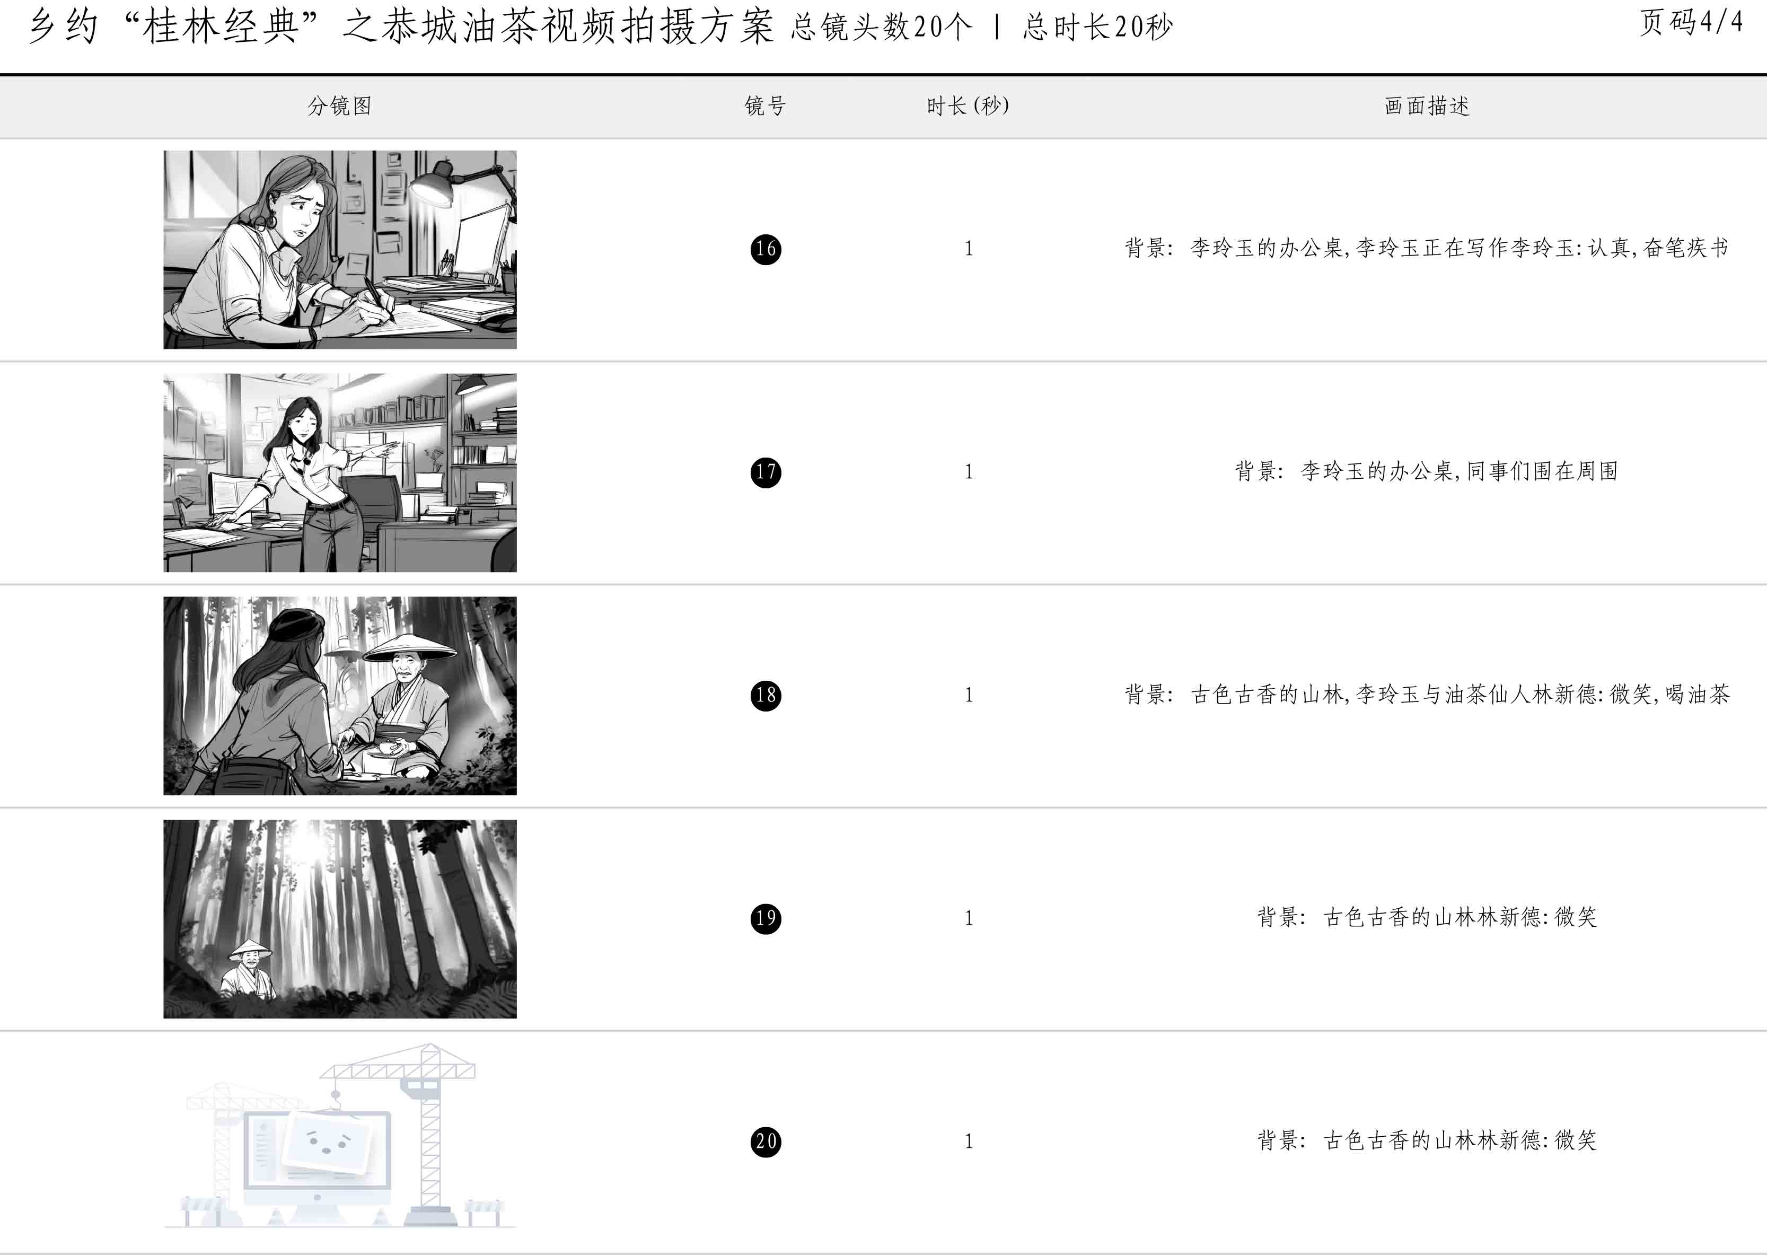Click the page number 页码4/4 label
This screenshot has width=1767, height=1255.
coord(1691,22)
